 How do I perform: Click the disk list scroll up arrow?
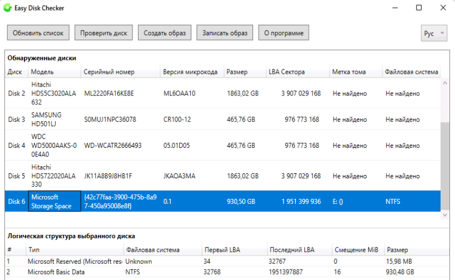point(445,83)
